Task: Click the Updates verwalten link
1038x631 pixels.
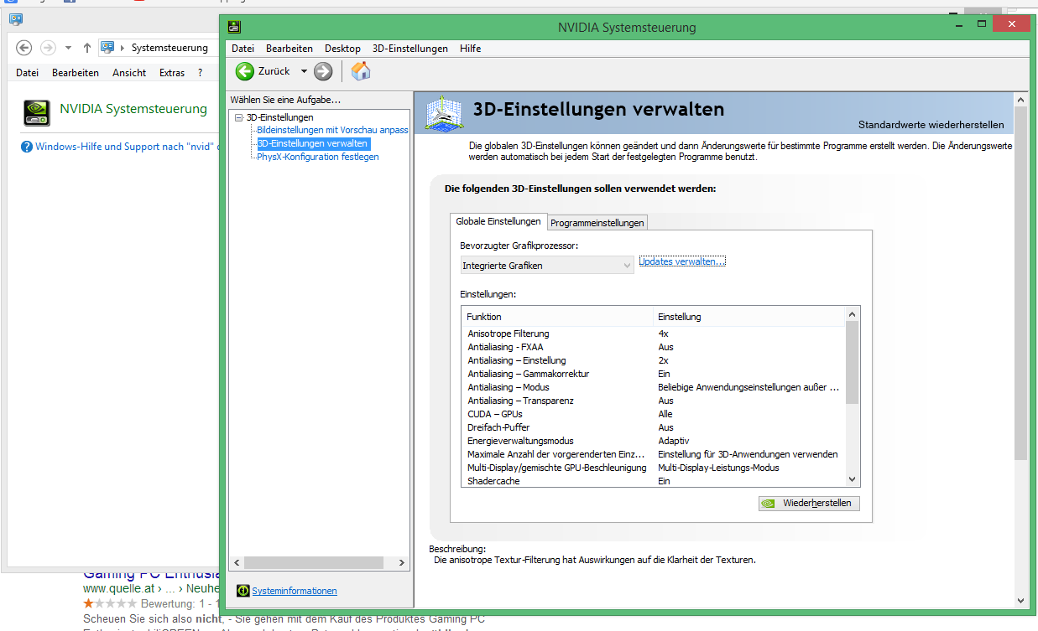Action: click(682, 261)
